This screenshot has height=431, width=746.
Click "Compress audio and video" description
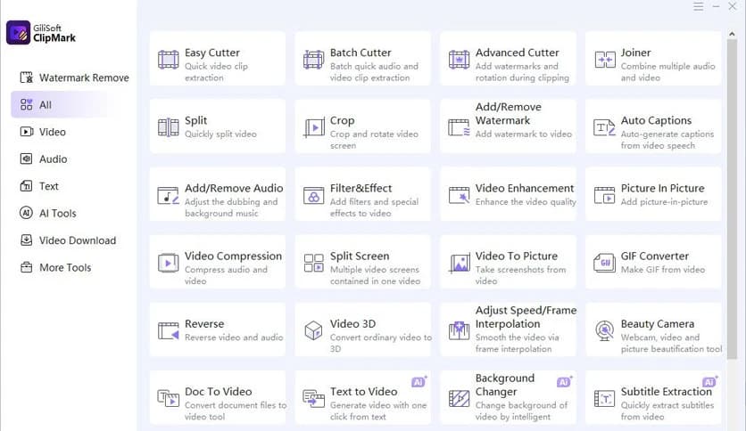click(226, 275)
